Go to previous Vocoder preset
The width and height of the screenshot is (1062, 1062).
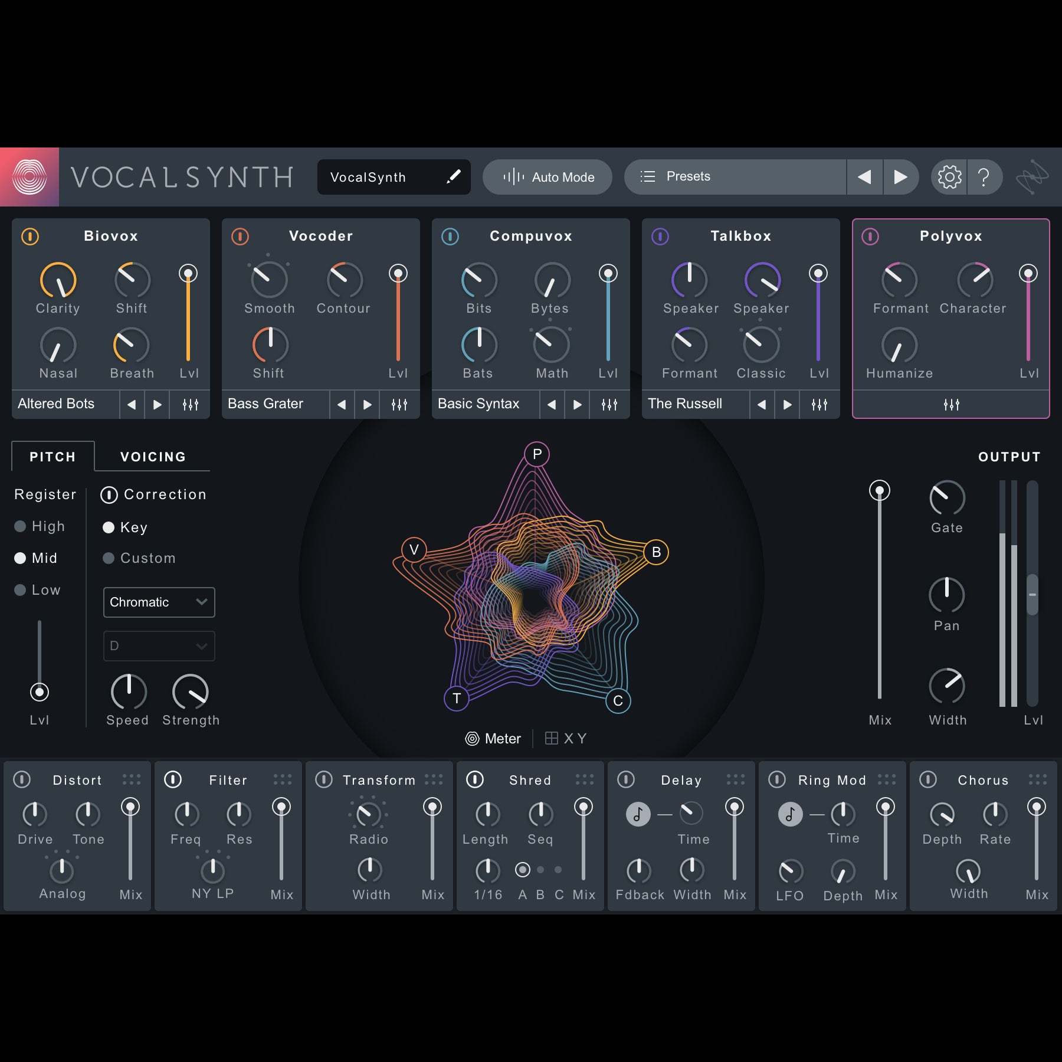click(x=342, y=405)
